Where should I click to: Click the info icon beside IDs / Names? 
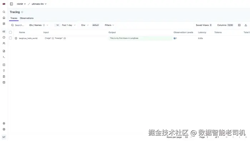click(44, 25)
